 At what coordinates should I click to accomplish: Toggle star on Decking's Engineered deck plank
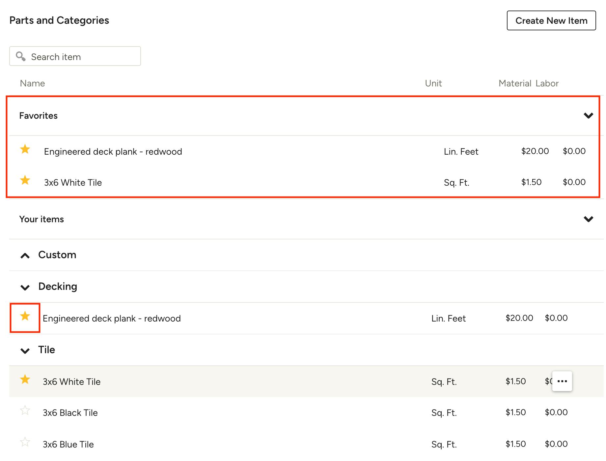[x=25, y=317]
